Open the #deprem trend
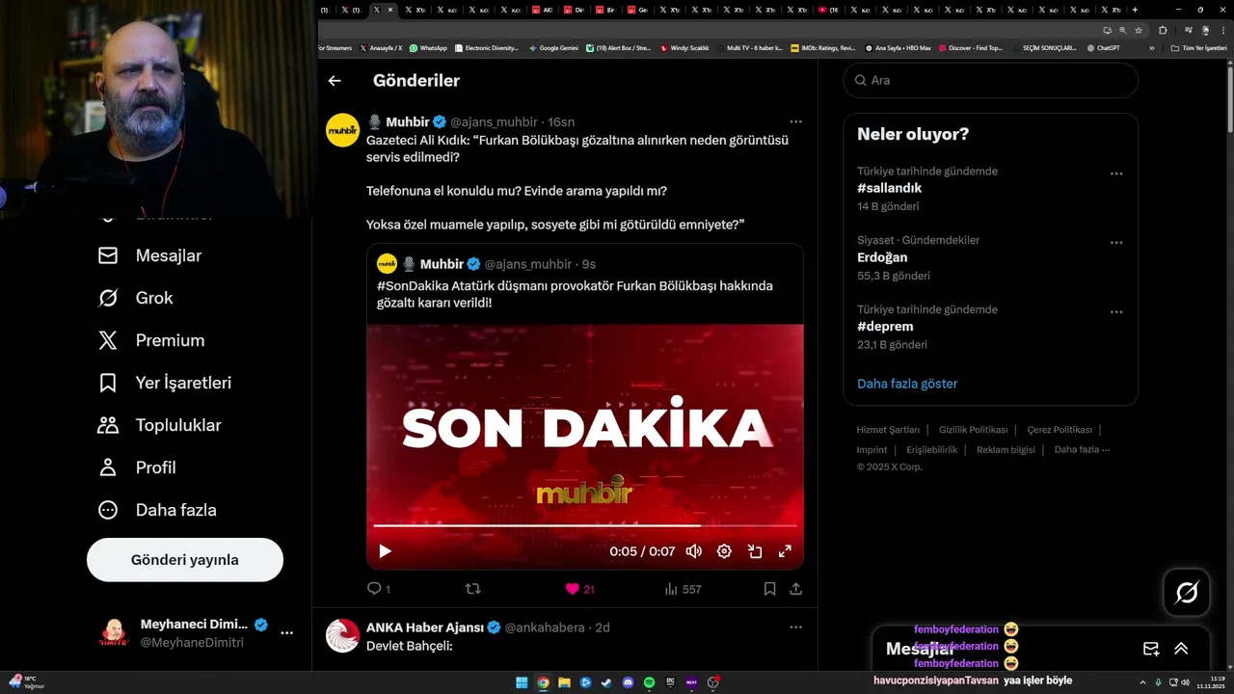This screenshot has height=694, width=1234. coord(885,327)
